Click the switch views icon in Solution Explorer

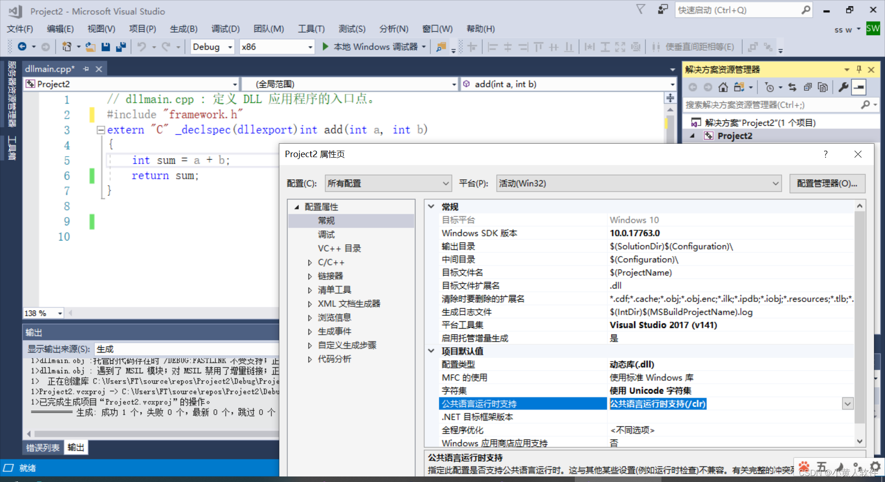[739, 87]
